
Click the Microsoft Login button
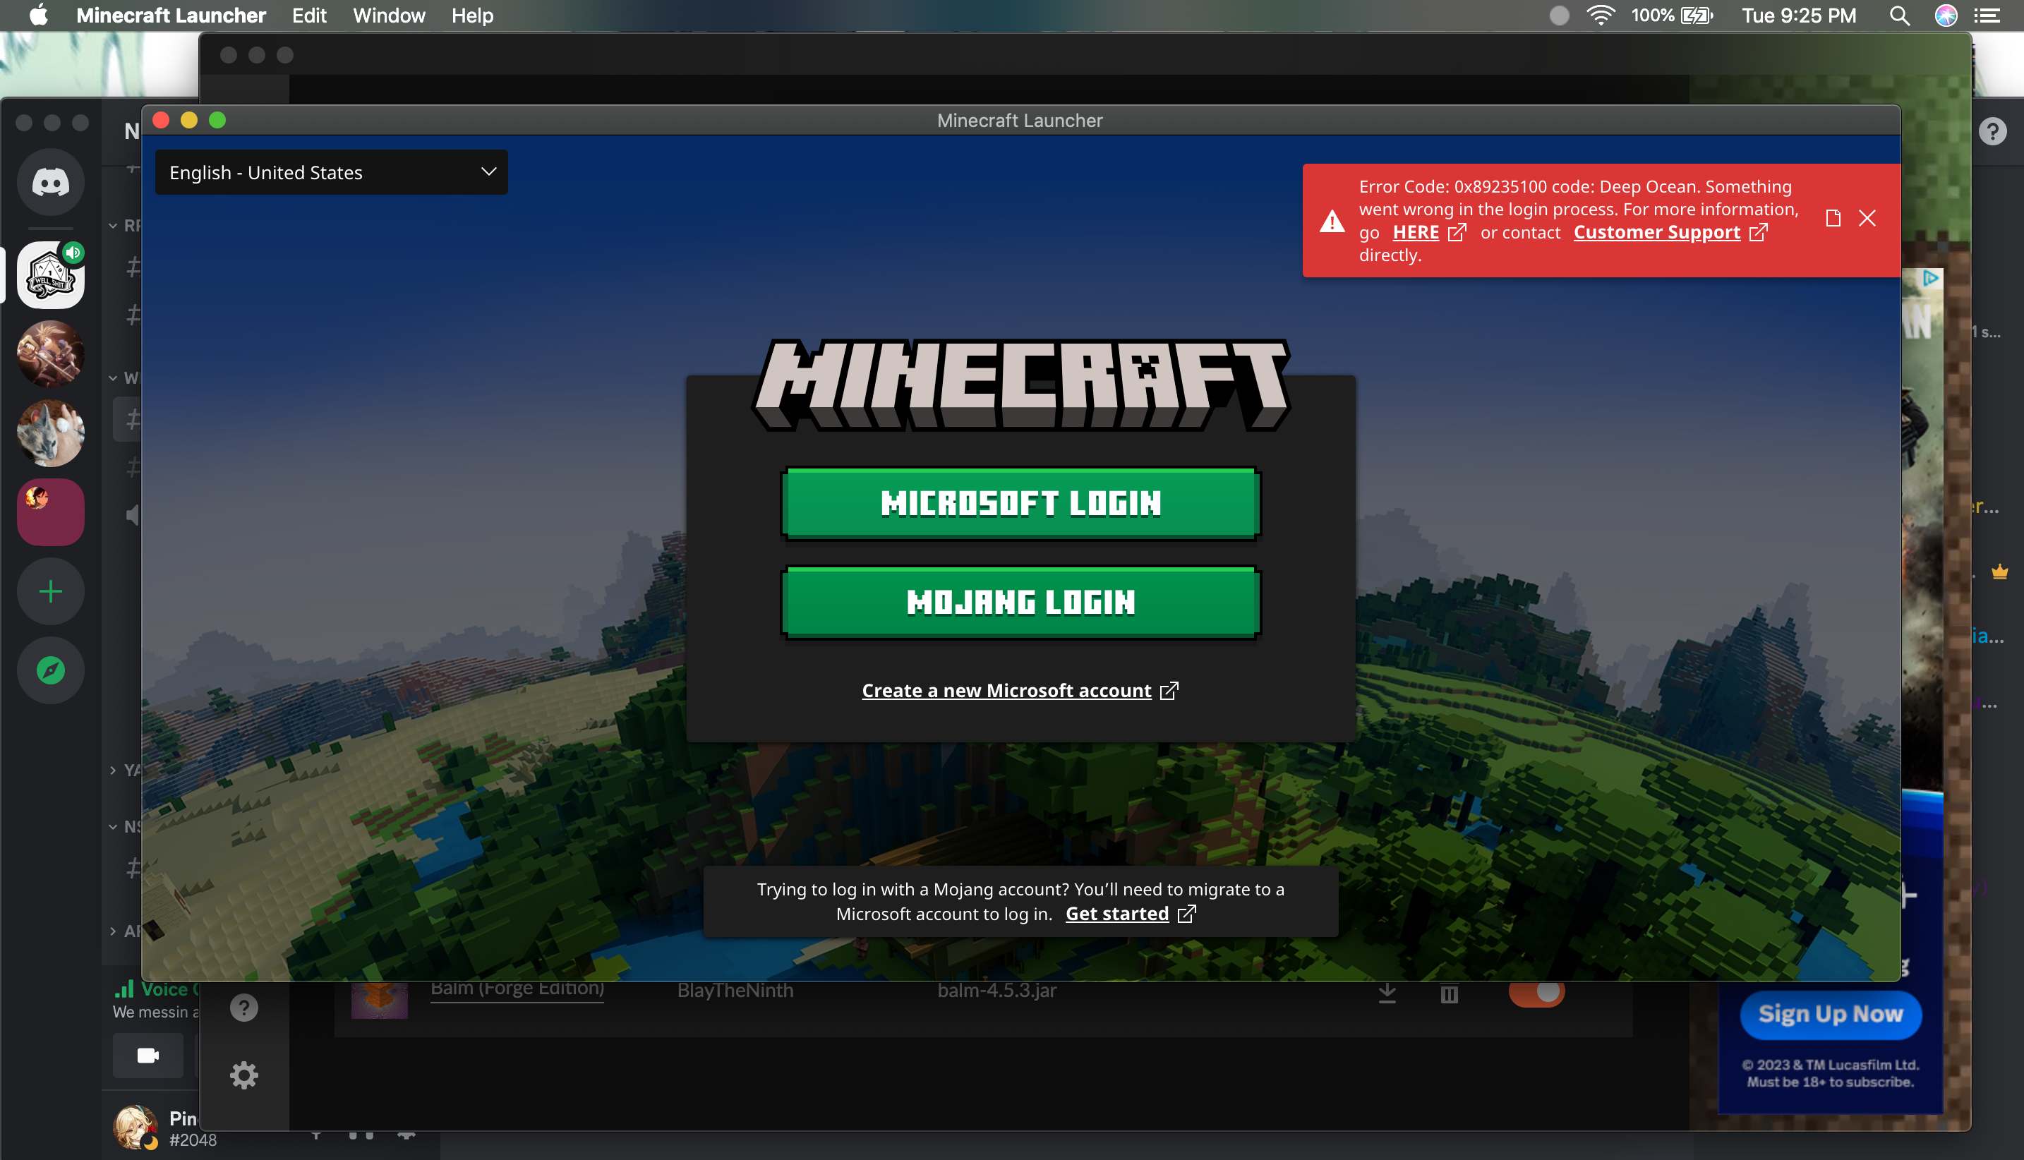pyautogui.click(x=1020, y=504)
